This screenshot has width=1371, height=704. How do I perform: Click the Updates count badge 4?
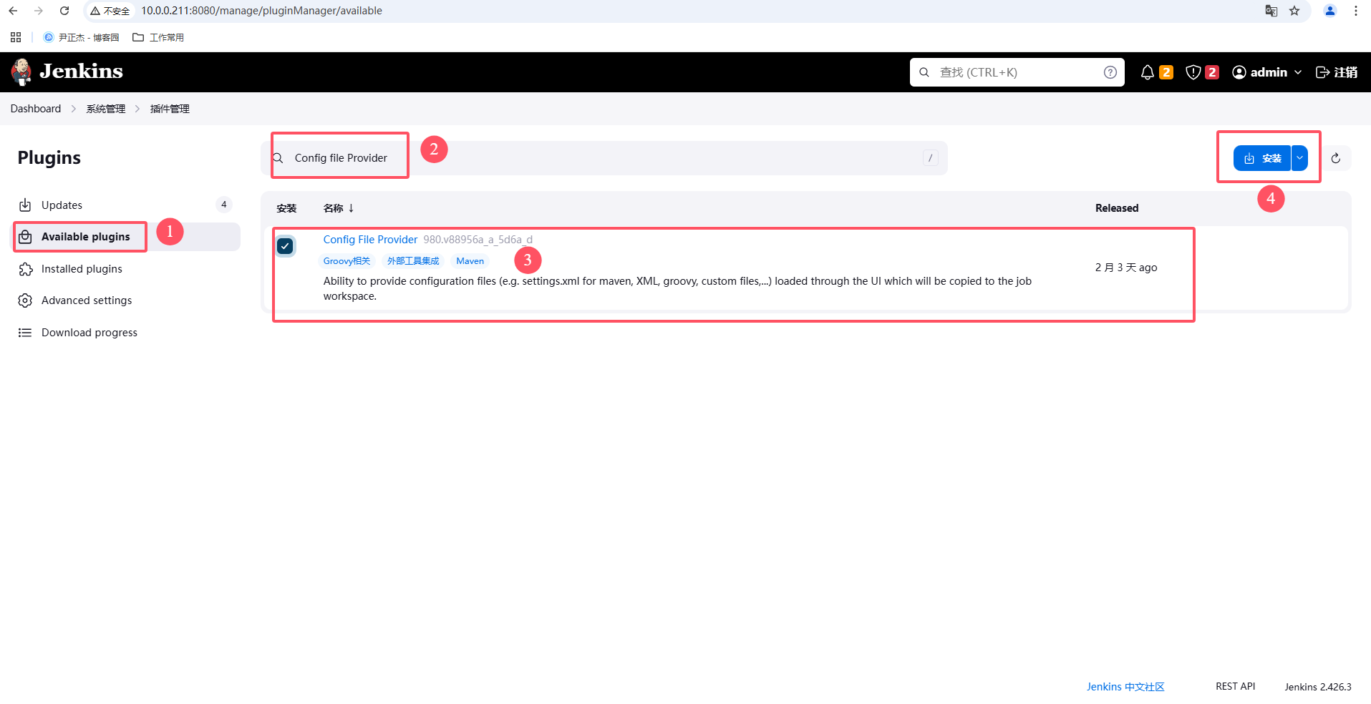(x=224, y=205)
